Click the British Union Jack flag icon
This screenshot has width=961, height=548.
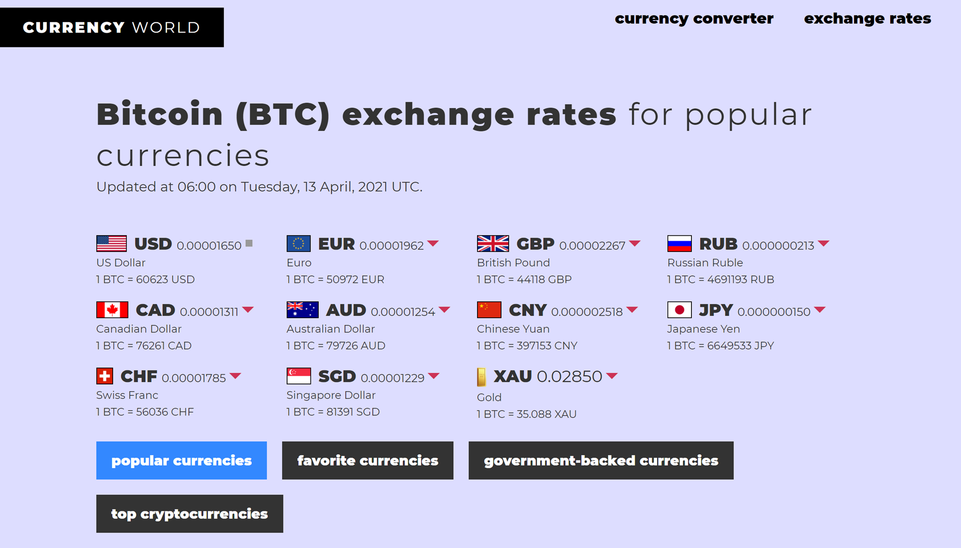click(x=493, y=244)
